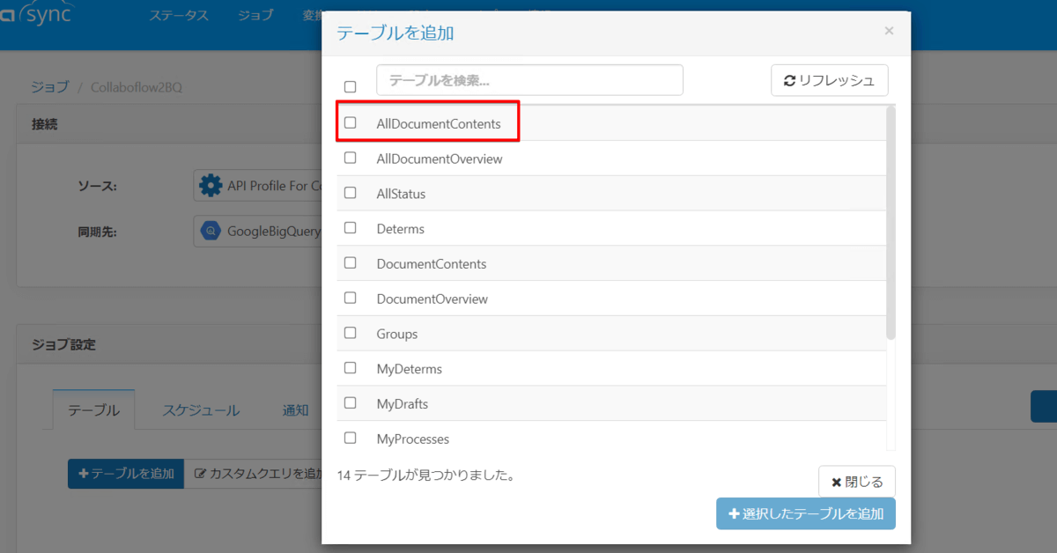Image resolution: width=1057 pixels, height=553 pixels.
Task: Follow the ジョブ breadcrumb link
Action: click(49, 87)
